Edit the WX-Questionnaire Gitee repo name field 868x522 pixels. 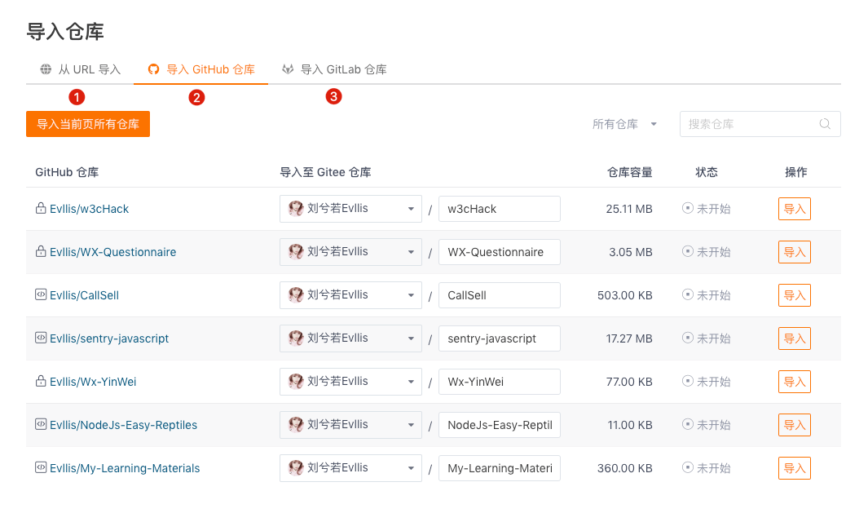click(x=500, y=252)
